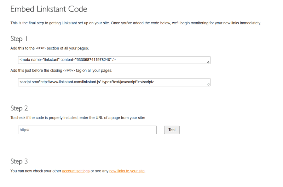Grab the script box resize handle
This screenshot has height=187, width=283.
pyautogui.click(x=208, y=84)
